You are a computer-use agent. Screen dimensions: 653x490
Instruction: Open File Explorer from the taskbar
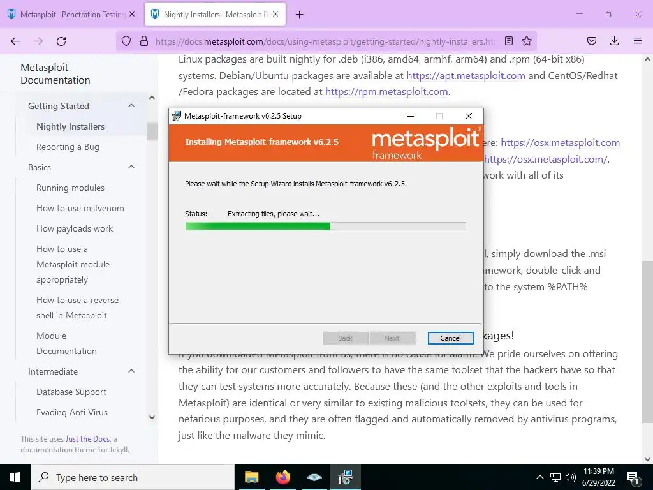[251, 477]
